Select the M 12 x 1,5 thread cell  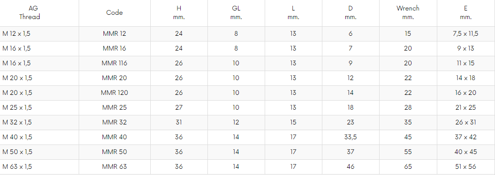pos(16,34)
